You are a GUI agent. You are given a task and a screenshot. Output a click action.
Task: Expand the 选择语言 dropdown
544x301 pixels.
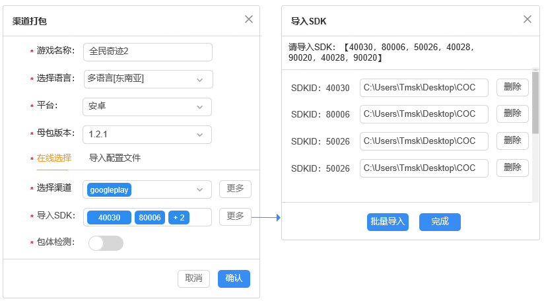199,79
